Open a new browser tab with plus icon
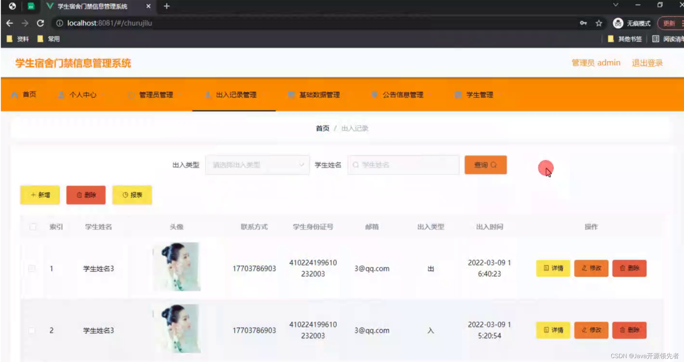The height and width of the screenshot is (362, 684). coord(167,6)
